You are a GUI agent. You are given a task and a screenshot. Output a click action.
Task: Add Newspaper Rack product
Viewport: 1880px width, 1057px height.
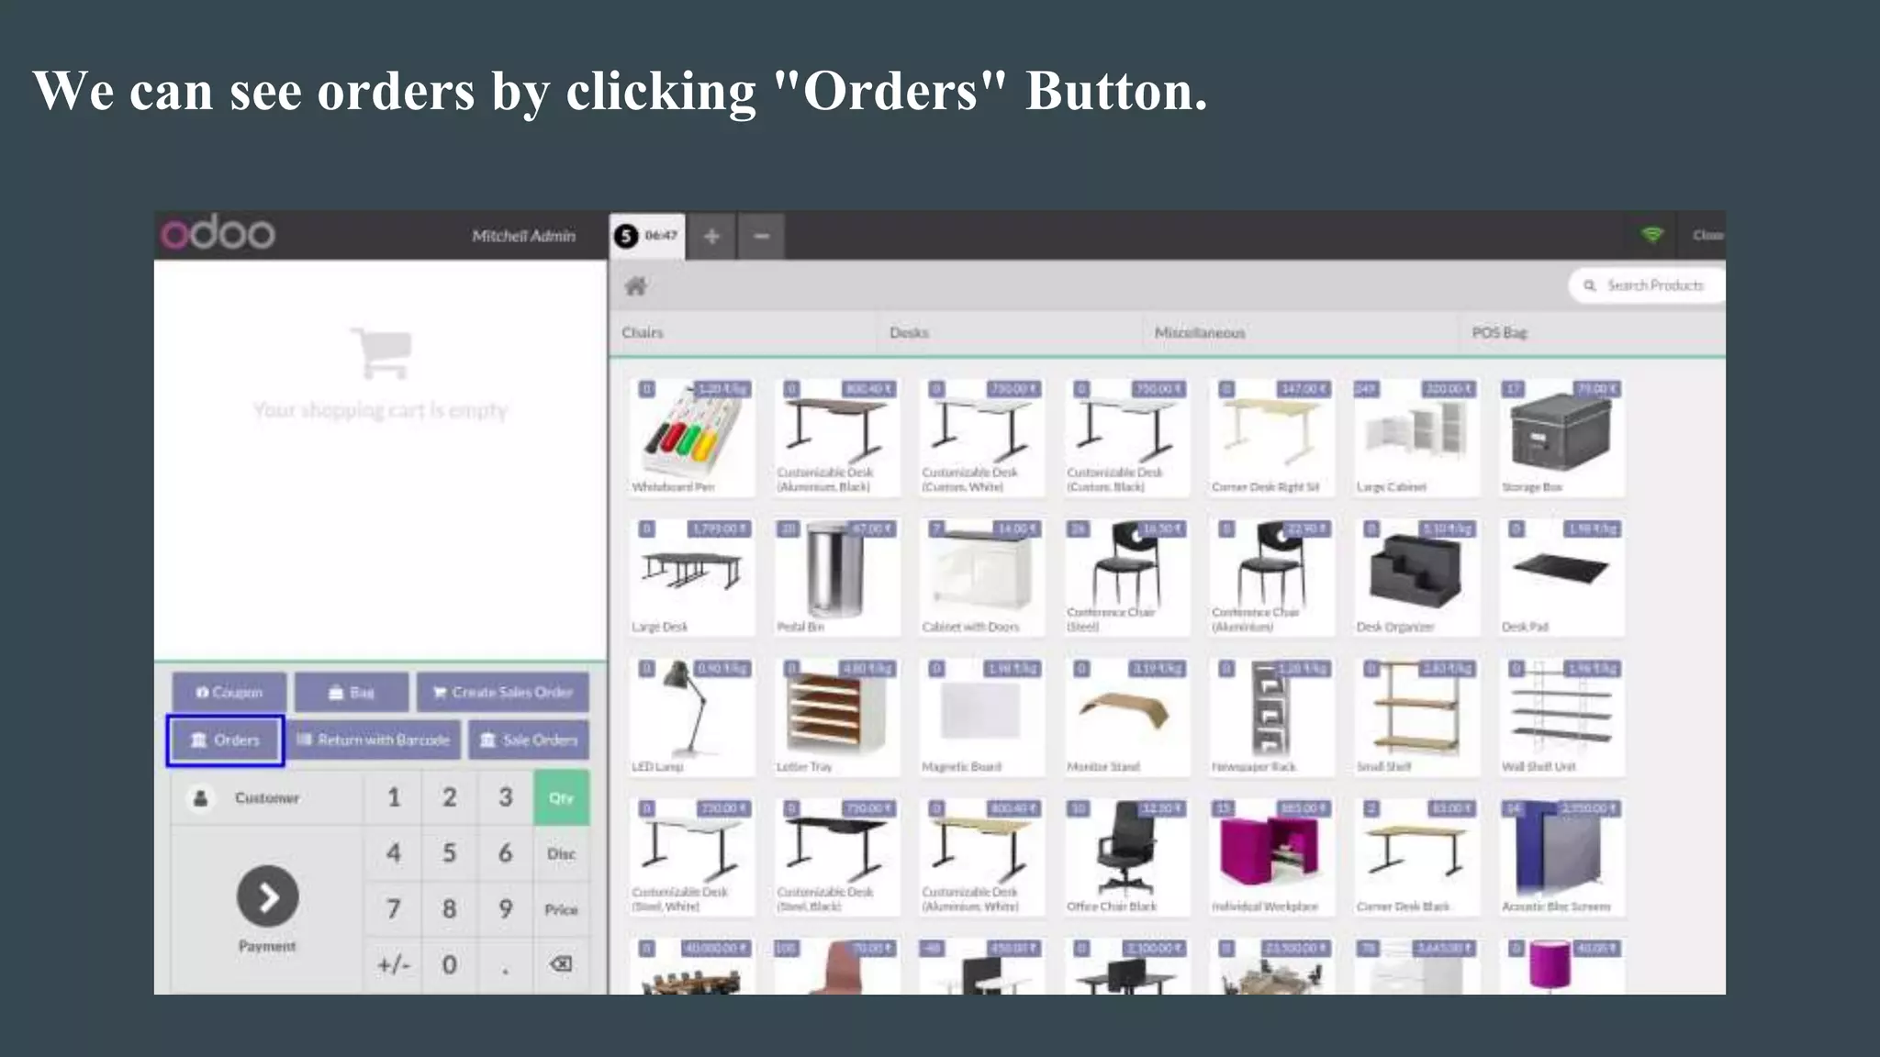1271,717
